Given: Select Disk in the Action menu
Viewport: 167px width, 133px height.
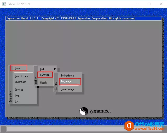Looking at the screenshot, I should (42, 69).
